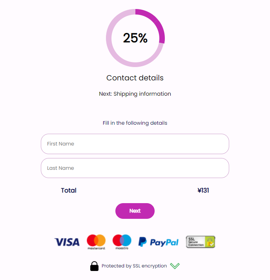Click the black padlock icon
The width and height of the screenshot is (270, 280).
94,266
